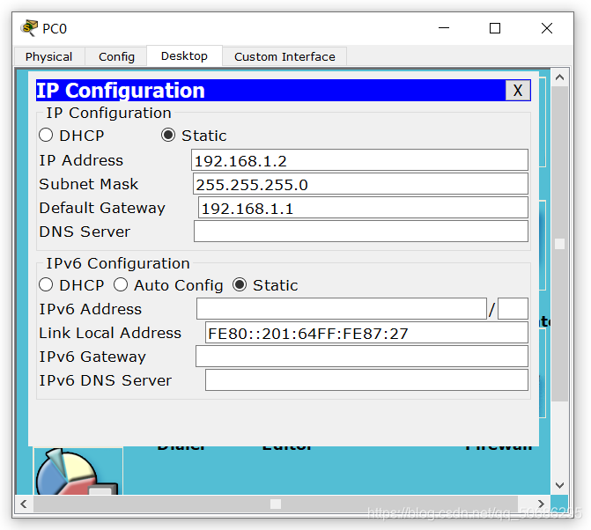
Task: Click the vertical scrollbar down arrow
Action: coord(559,485)
